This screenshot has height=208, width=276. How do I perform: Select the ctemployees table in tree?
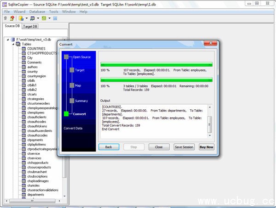tap(36, 112)
